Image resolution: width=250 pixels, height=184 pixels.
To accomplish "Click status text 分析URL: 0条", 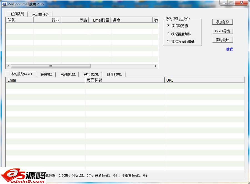I will [82, 176].
